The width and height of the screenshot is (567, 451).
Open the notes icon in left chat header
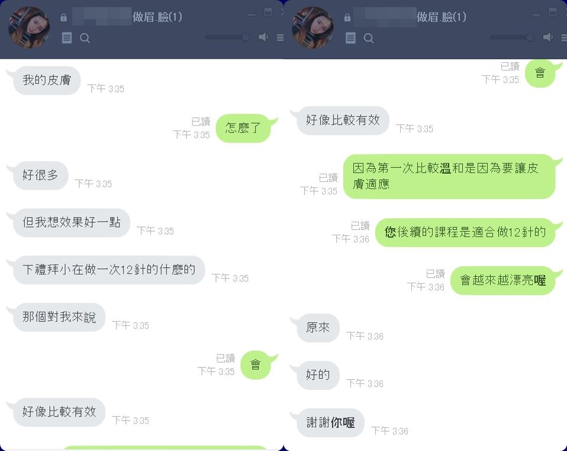[x=67, y=38]
